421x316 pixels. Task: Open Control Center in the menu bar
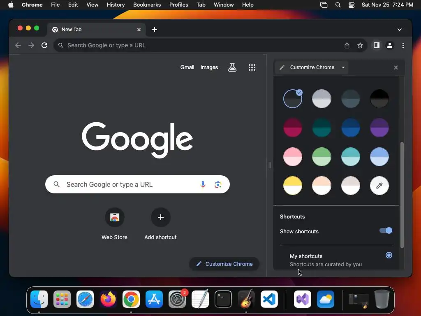(352, 5)
